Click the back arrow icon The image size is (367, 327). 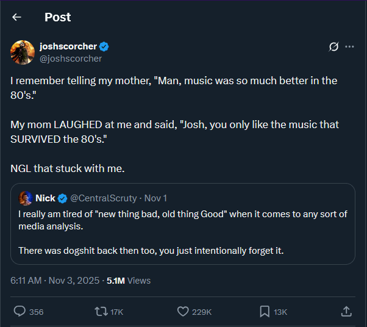coord(17,17)
